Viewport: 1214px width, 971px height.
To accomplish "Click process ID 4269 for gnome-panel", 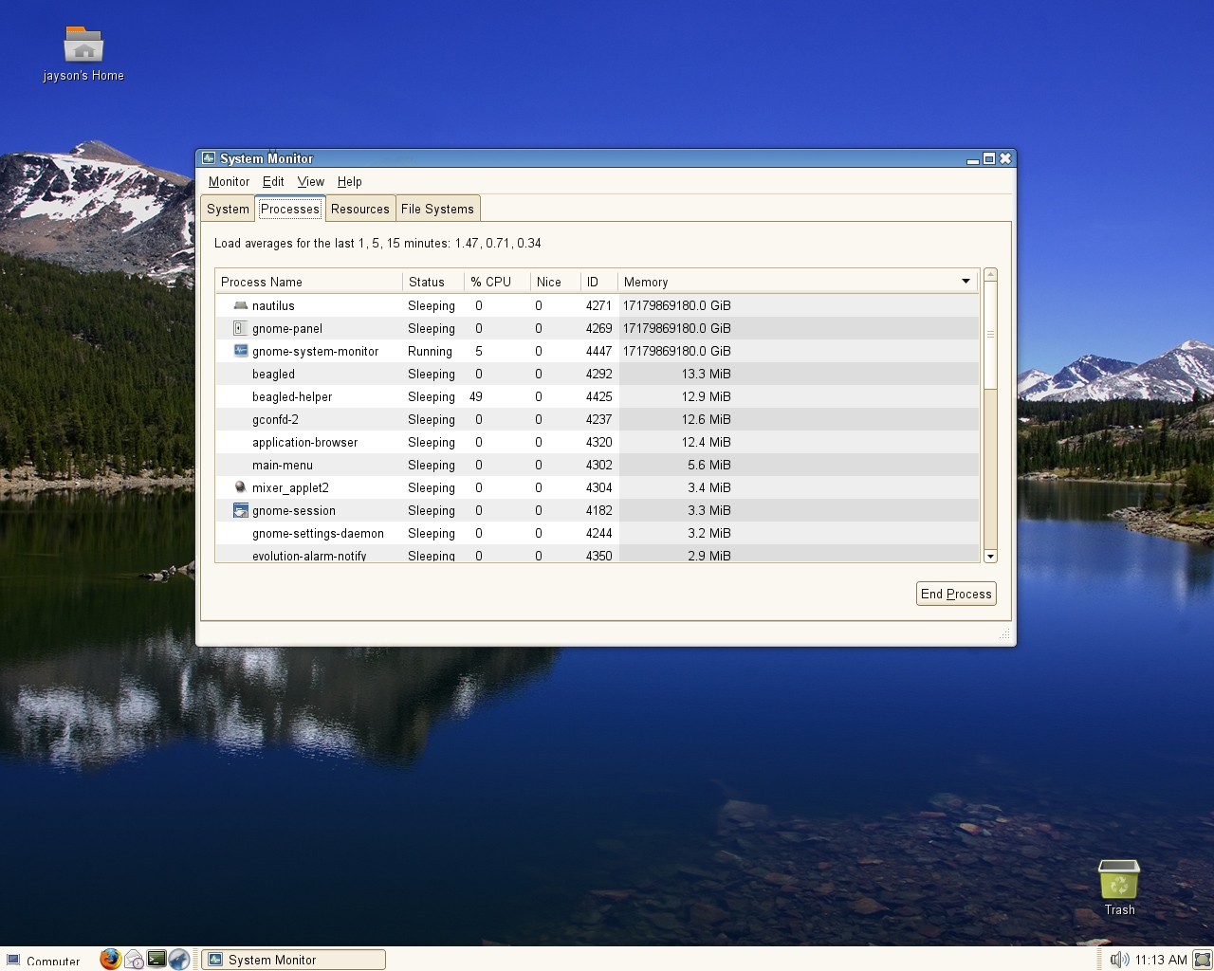I will tap(598, 328).
